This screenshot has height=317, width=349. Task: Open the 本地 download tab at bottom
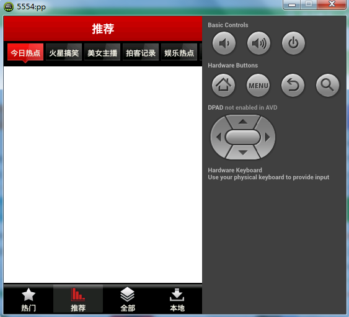tap(177, 299)
